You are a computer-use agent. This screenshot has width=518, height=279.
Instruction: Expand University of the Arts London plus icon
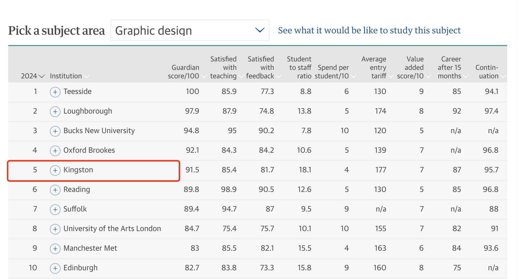(x=55, y=229)
